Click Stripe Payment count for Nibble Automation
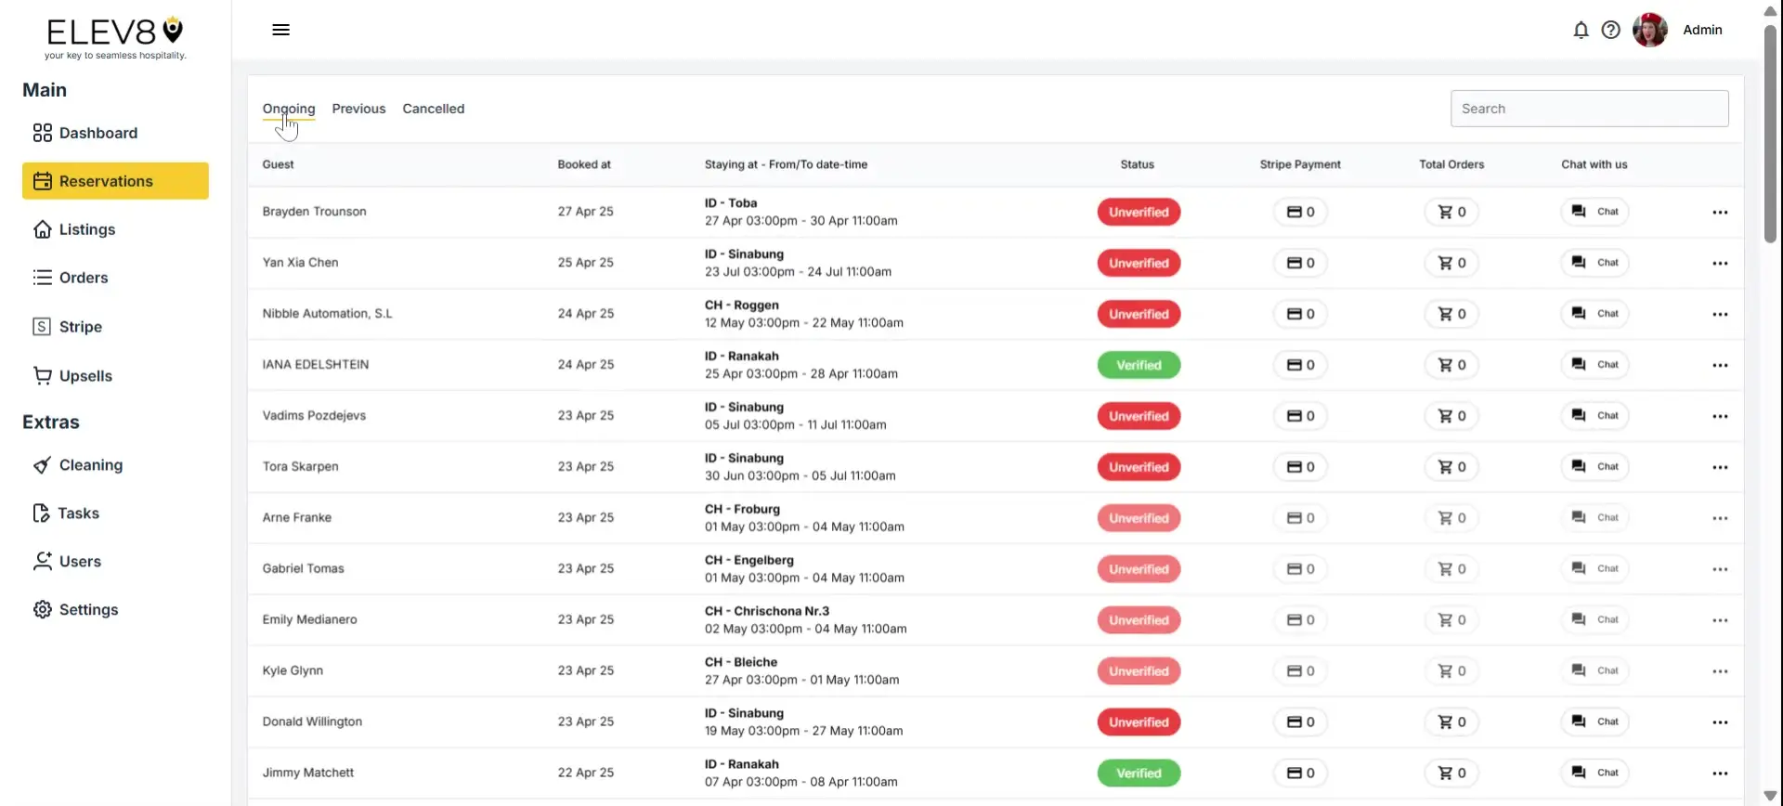The image size is (1783, 806). (x=1300, y=314)
